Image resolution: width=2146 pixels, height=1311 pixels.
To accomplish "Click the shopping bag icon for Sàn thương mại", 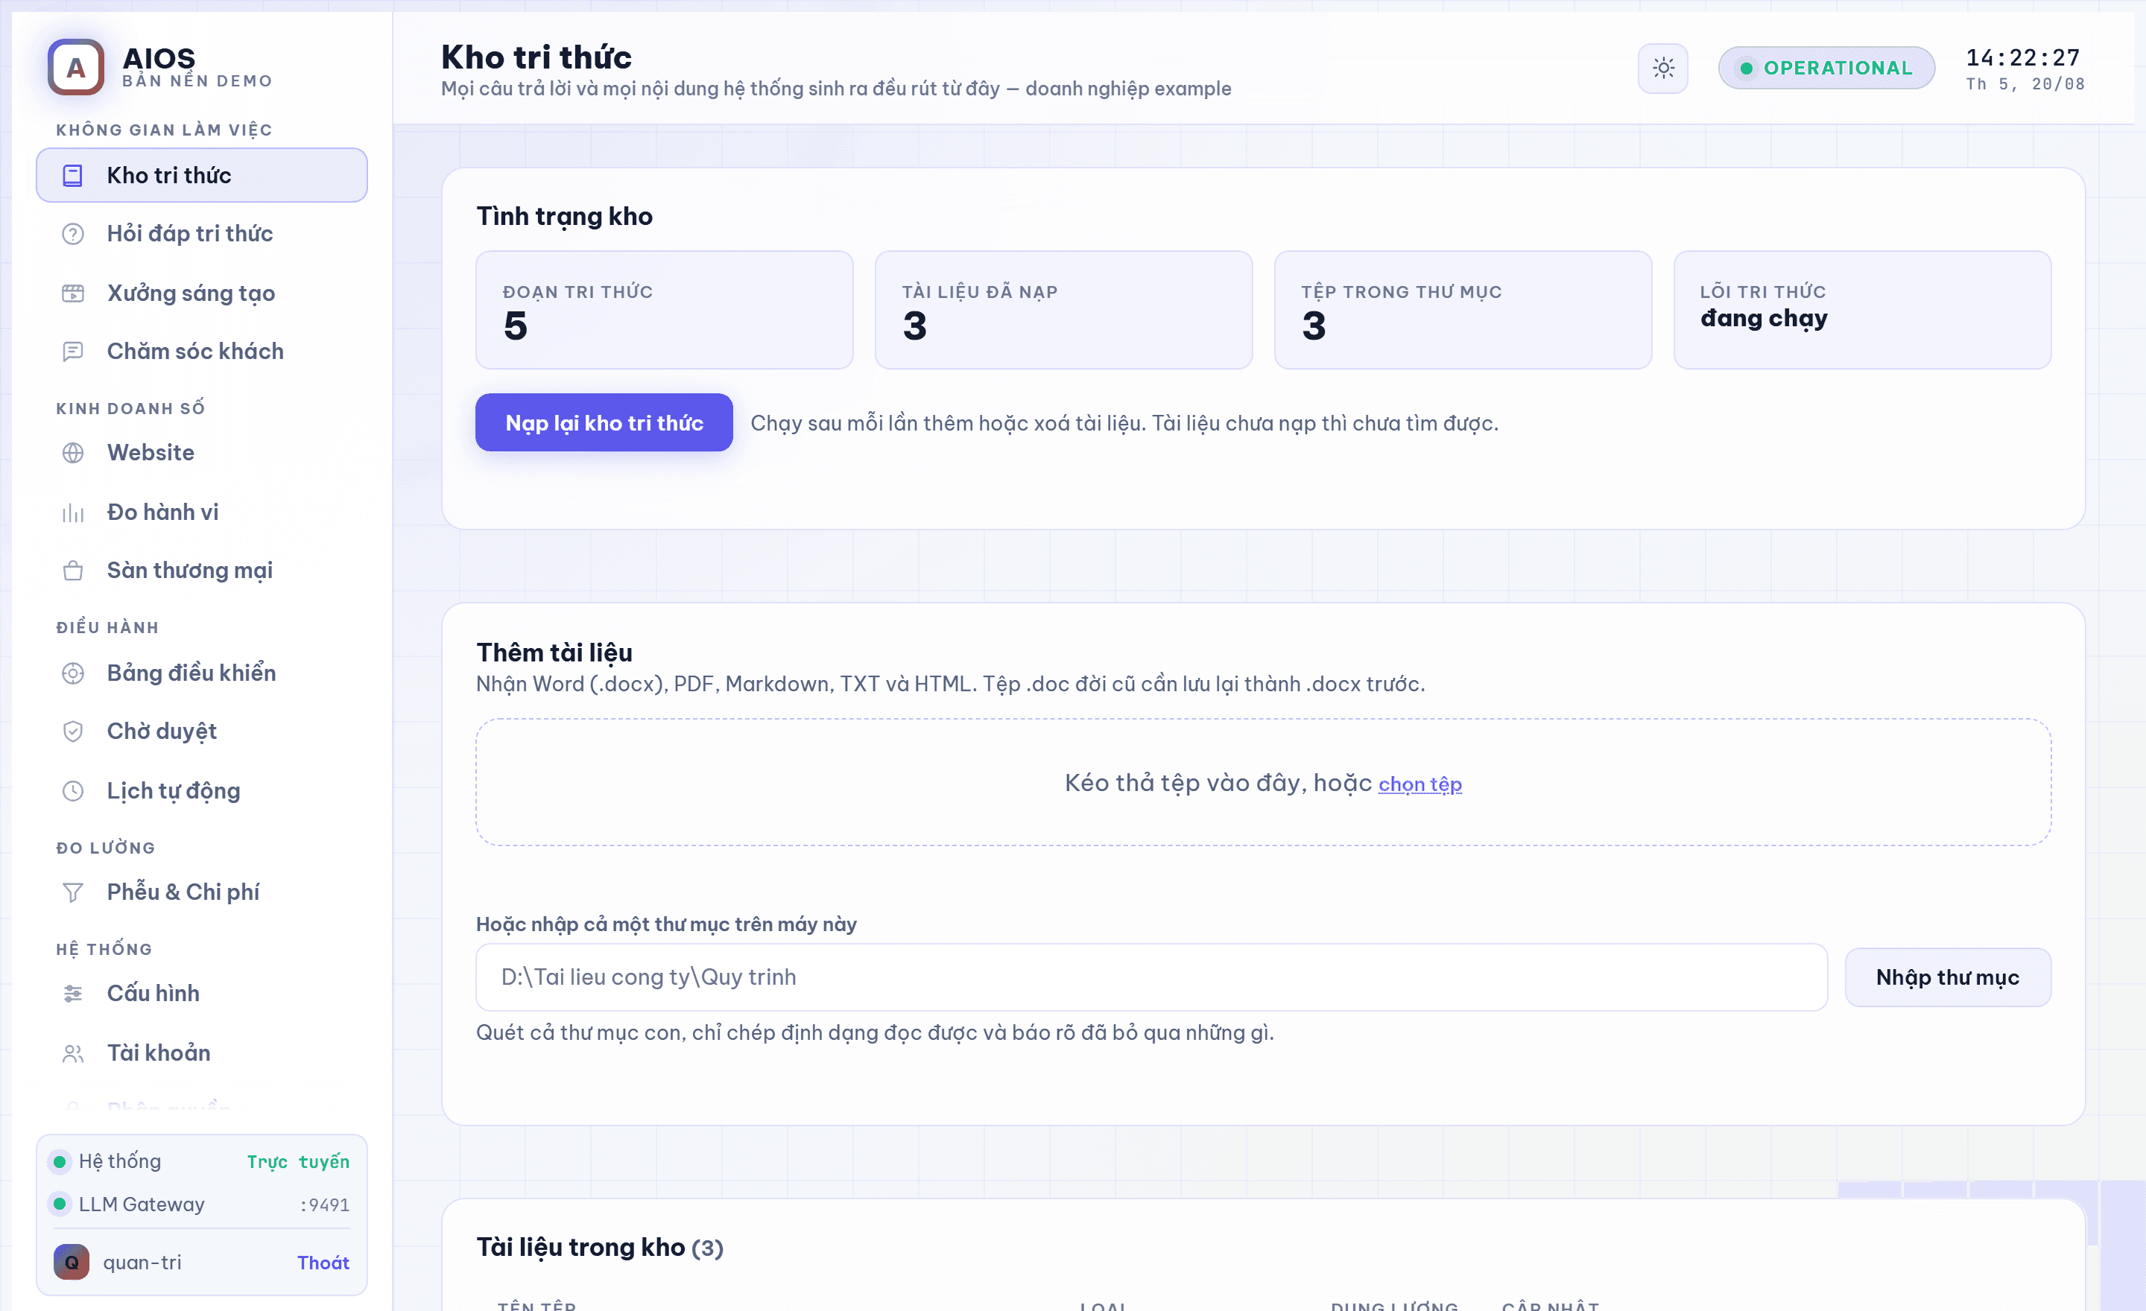I will (x=73, y=571).
